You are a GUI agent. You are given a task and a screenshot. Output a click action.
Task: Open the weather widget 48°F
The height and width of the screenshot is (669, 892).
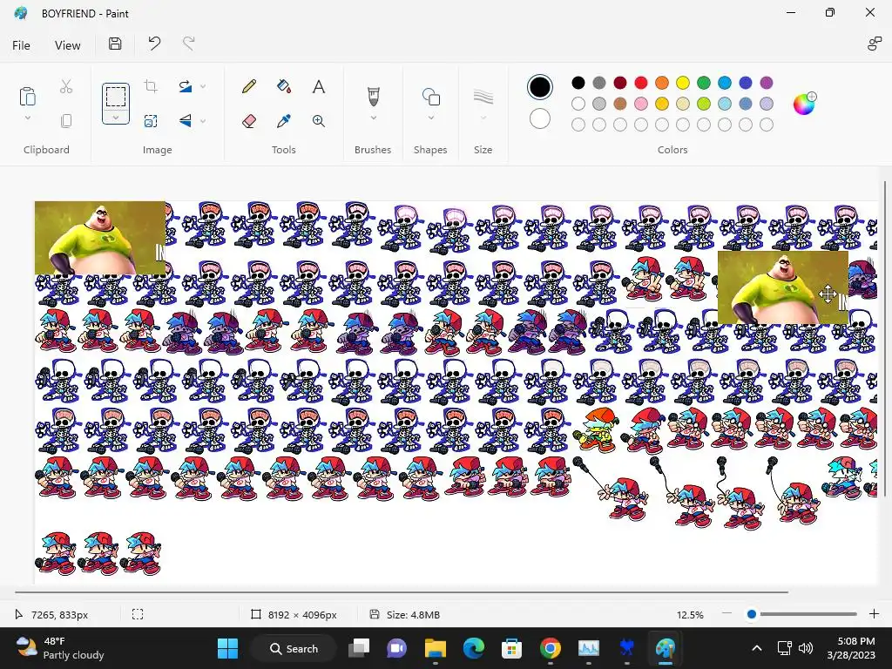coord(60,648)
